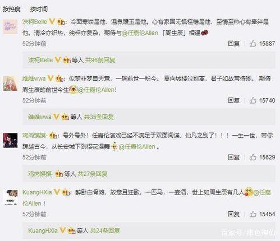280x241 pixels.
Task: Click 维维wwa's verified V badge
Action: click(x=51, y=78)
